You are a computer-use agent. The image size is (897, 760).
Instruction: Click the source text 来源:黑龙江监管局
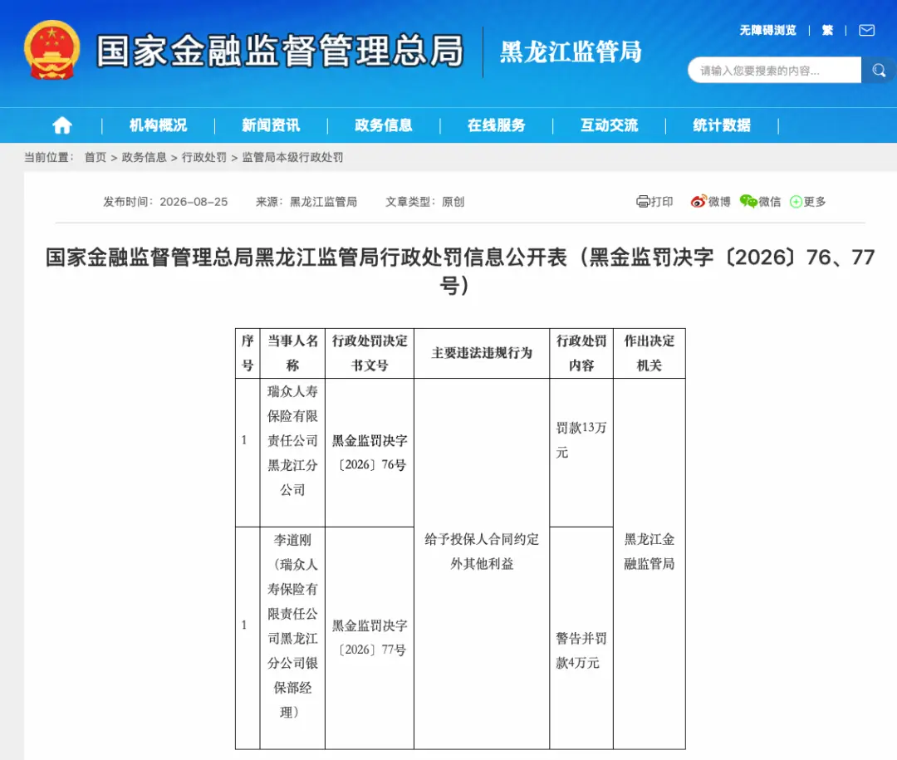(306, 202)
